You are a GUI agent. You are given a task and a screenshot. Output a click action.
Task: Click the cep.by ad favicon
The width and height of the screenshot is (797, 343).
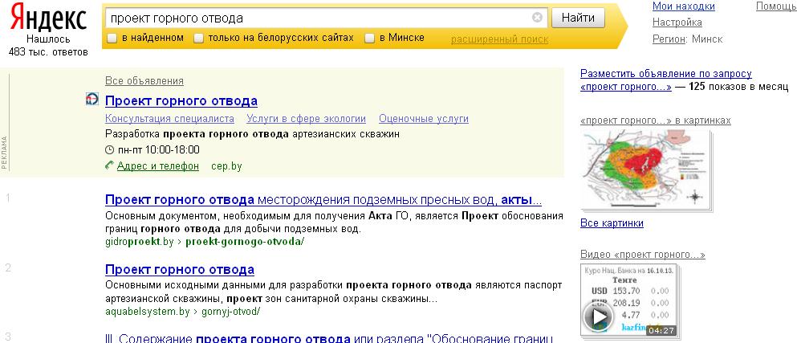92,100
